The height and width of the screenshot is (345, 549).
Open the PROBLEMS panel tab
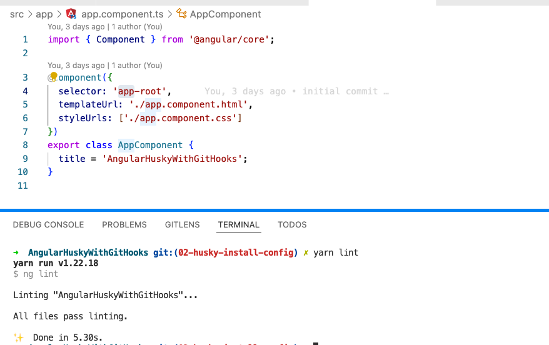tap(124, 224)
